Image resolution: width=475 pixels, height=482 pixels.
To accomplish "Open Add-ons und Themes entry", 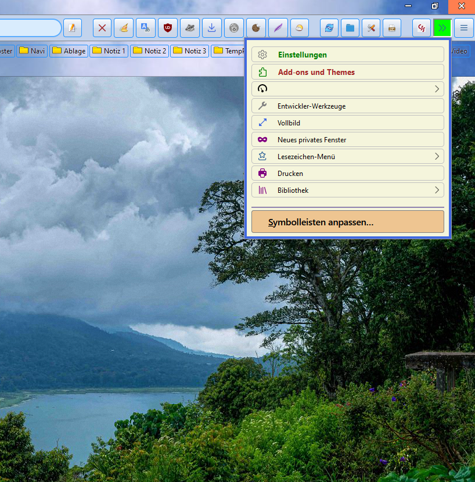I will (x=348, y=72).
